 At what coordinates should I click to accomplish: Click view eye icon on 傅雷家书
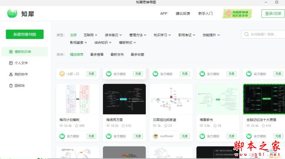point(202,126)
